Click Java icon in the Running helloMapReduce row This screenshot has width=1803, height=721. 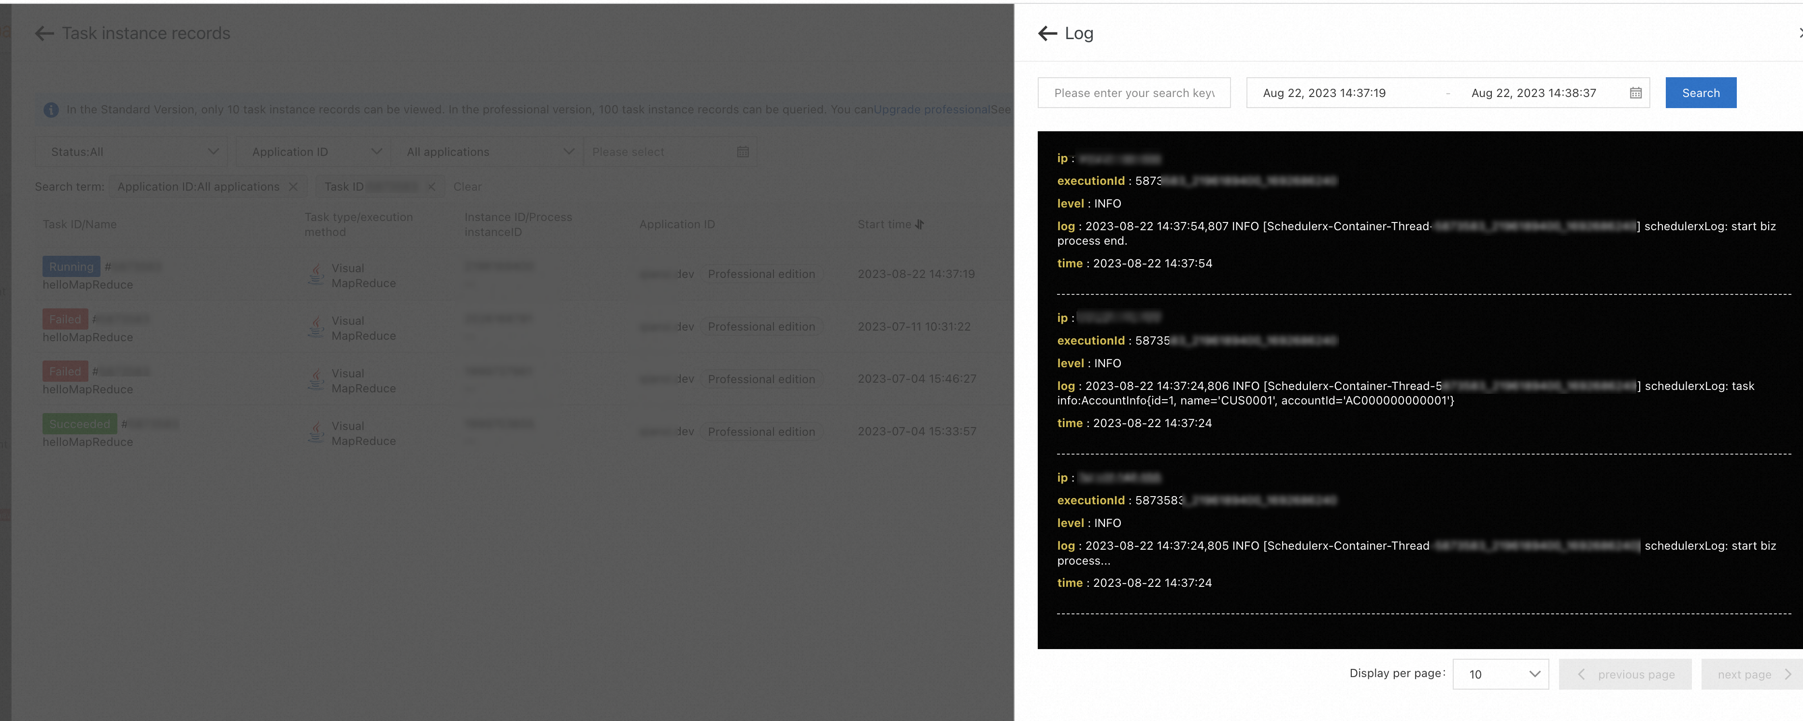[316, 274]
